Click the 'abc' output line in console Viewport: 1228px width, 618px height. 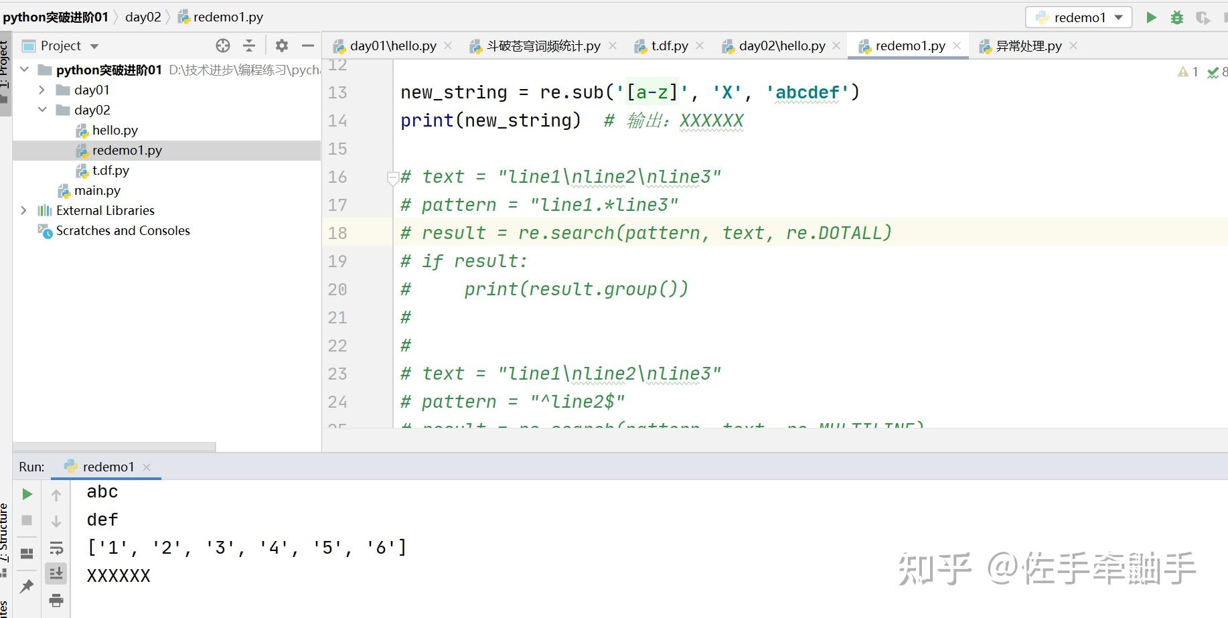[x=102, y=492]
